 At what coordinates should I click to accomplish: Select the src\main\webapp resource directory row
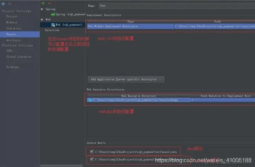point(139,100)
